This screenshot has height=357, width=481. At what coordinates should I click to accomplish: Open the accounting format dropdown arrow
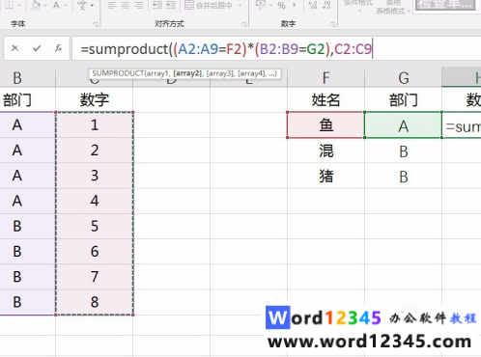coord(270,6)
